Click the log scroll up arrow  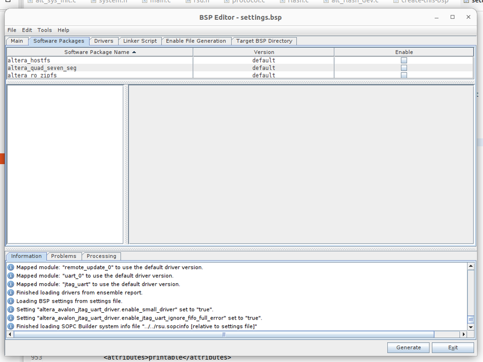click(471, 266)
